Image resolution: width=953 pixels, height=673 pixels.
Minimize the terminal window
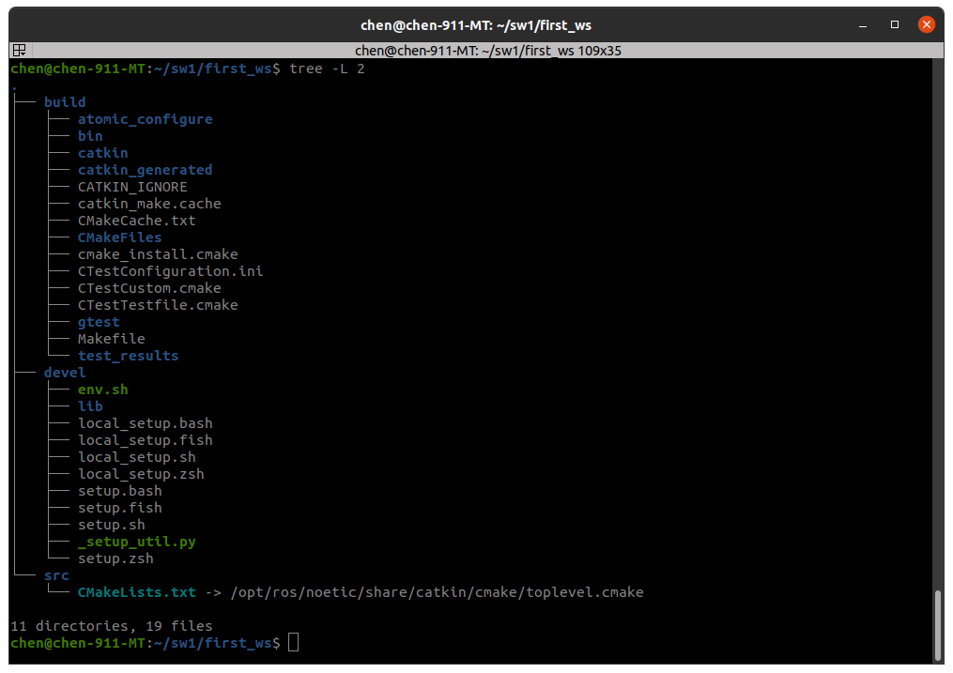tap(863, 25)
